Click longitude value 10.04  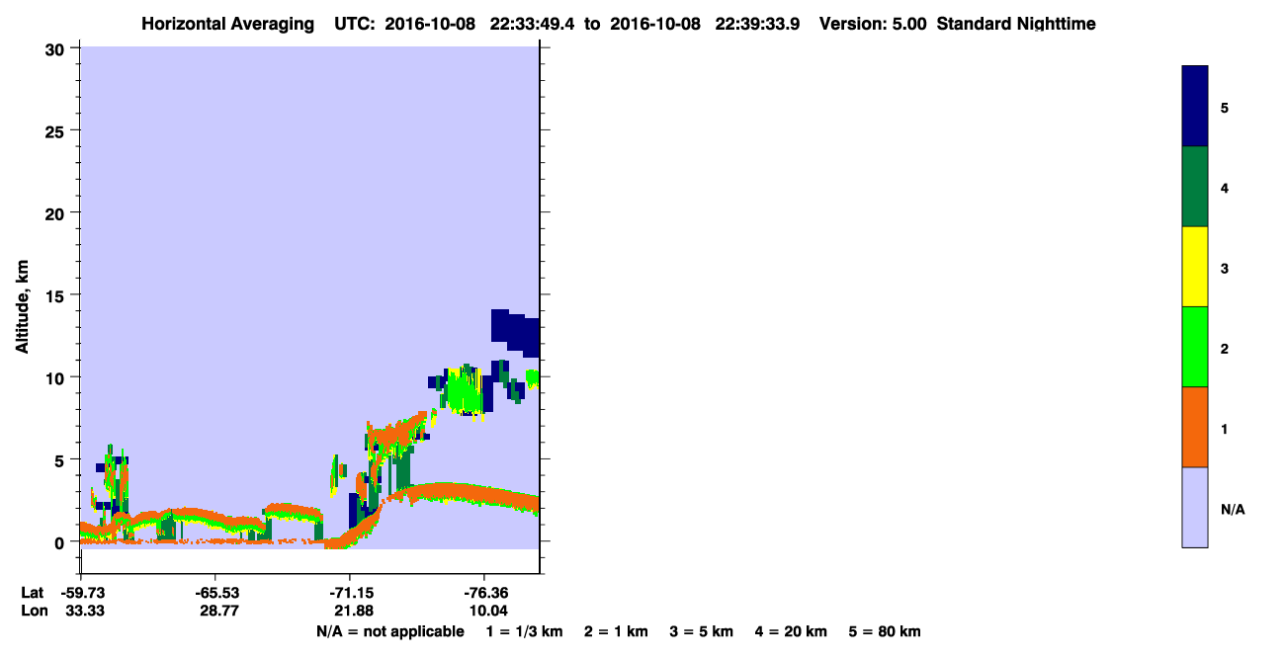(485, 612)
